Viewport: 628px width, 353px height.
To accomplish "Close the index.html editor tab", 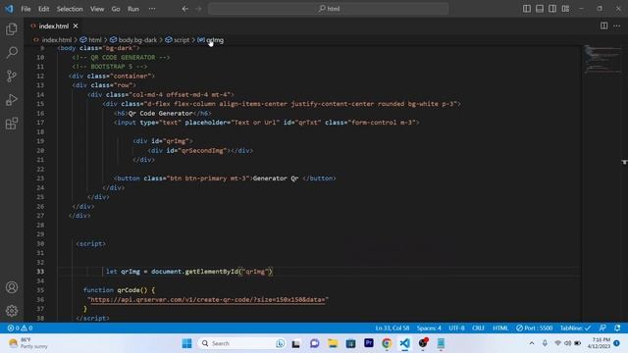I will click(76, 26).
